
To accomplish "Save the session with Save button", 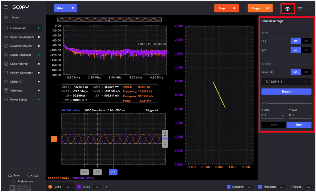I will pos(14,175).
